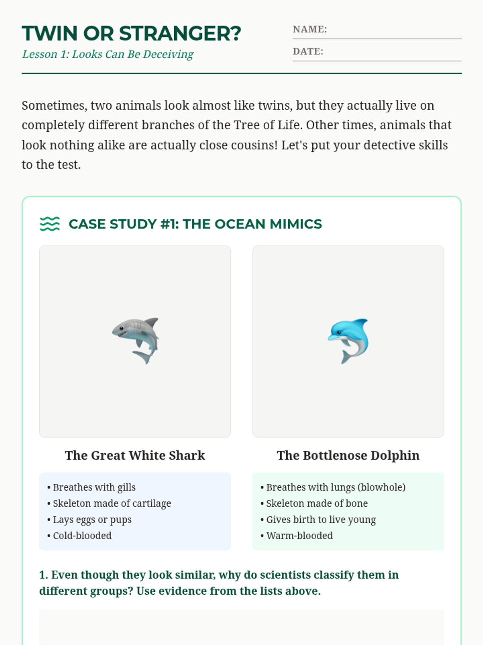Image resolution: width=483 pixels, height=645 pixels.
Task: Click the shark emoji image
Action: 135,341
